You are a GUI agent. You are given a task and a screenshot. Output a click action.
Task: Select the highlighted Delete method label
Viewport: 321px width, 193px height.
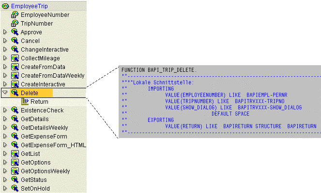coord(30,93)
